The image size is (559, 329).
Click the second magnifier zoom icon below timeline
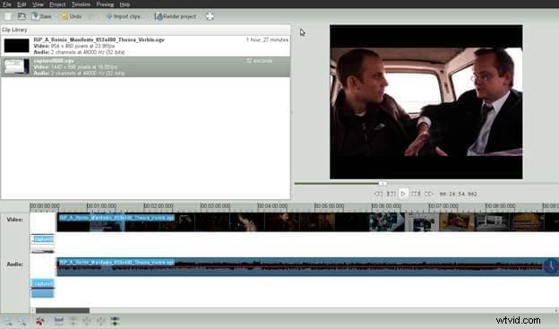coord(21,321)
